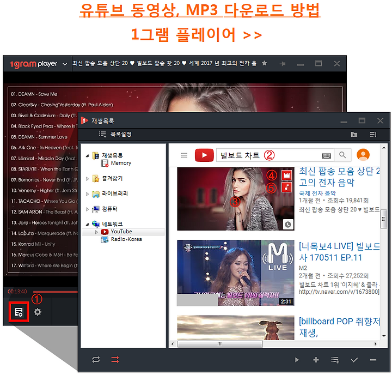This screenshot has height=381, width=392.
Task: Open the on-screen keyboard icon in search box
Action: click(x=326, y=156)
